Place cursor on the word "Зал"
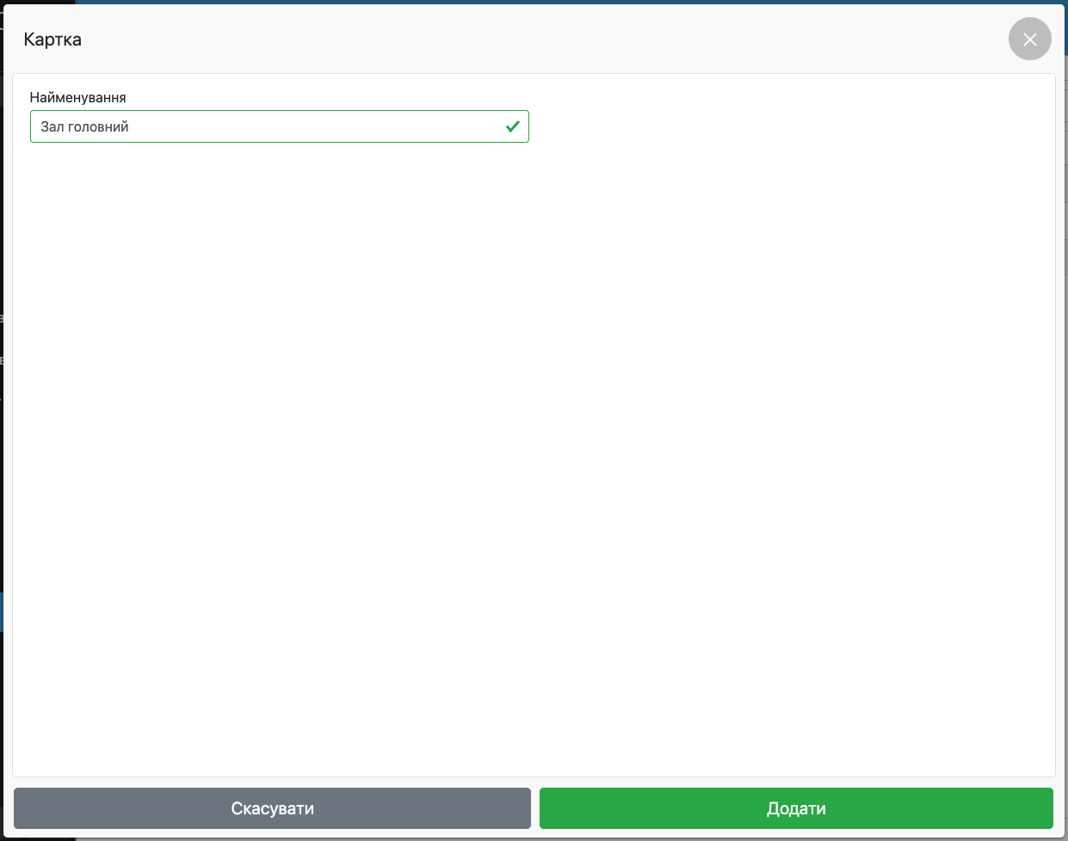Viewport: 1068px width, 841px height. tap(52, 126)
